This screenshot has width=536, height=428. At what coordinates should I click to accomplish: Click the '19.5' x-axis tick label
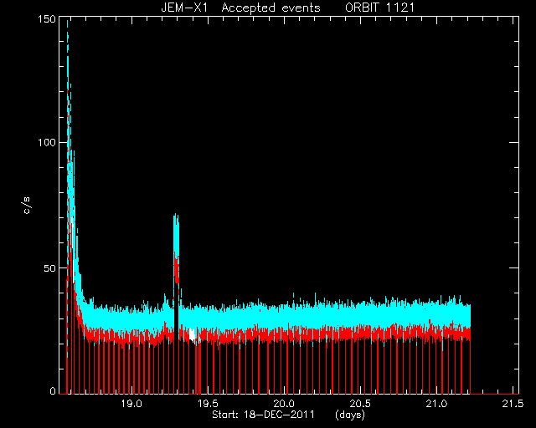click(x=208, y=404)
